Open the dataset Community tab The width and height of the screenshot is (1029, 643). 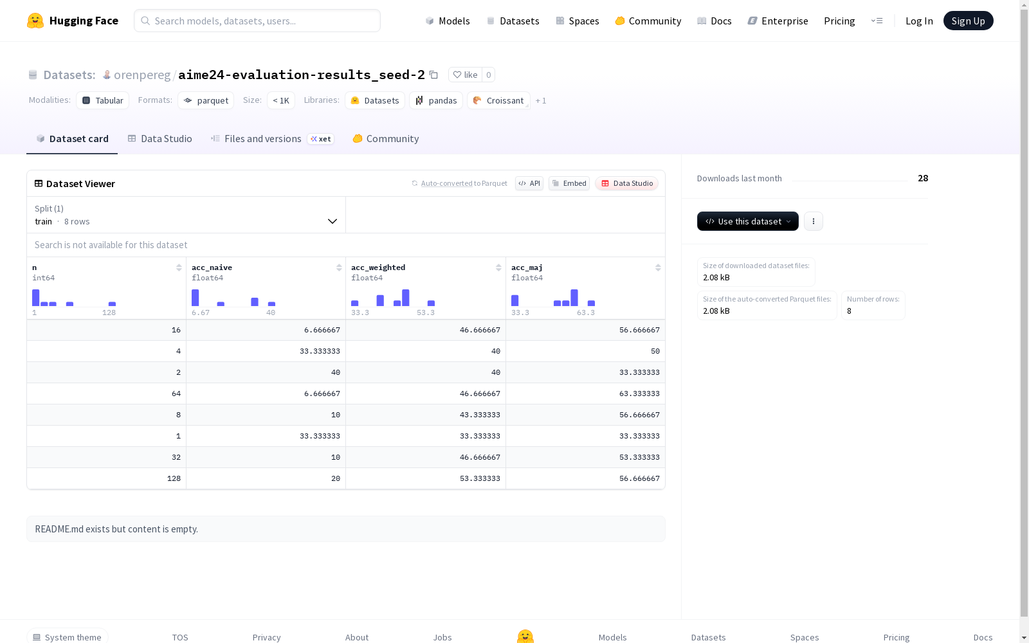[386, 139]
